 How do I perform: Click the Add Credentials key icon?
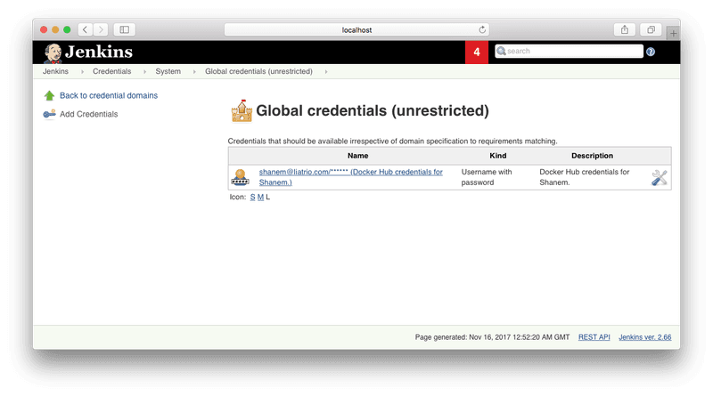pyautogui.click(x=49, y=114)
